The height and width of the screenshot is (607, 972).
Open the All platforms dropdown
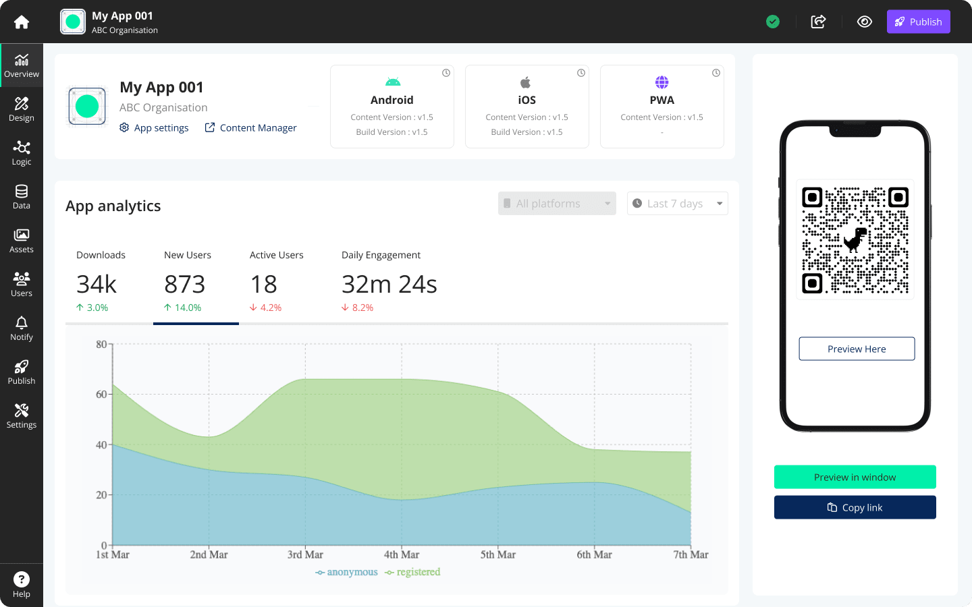tap(557, 204)
